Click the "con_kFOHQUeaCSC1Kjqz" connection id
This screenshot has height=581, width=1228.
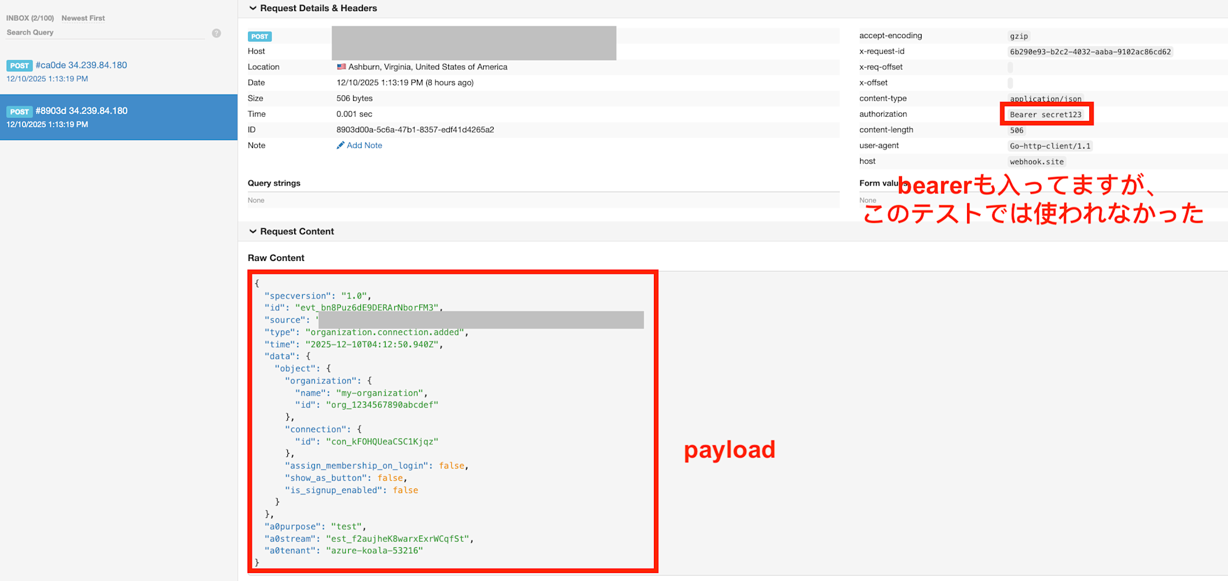(382, 442)
